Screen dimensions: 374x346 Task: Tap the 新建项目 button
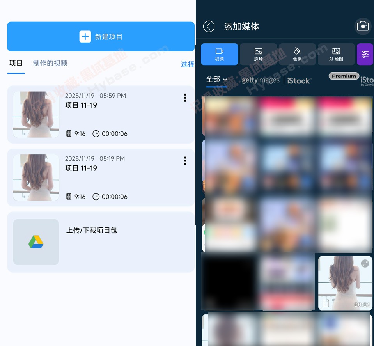(101, 37)
